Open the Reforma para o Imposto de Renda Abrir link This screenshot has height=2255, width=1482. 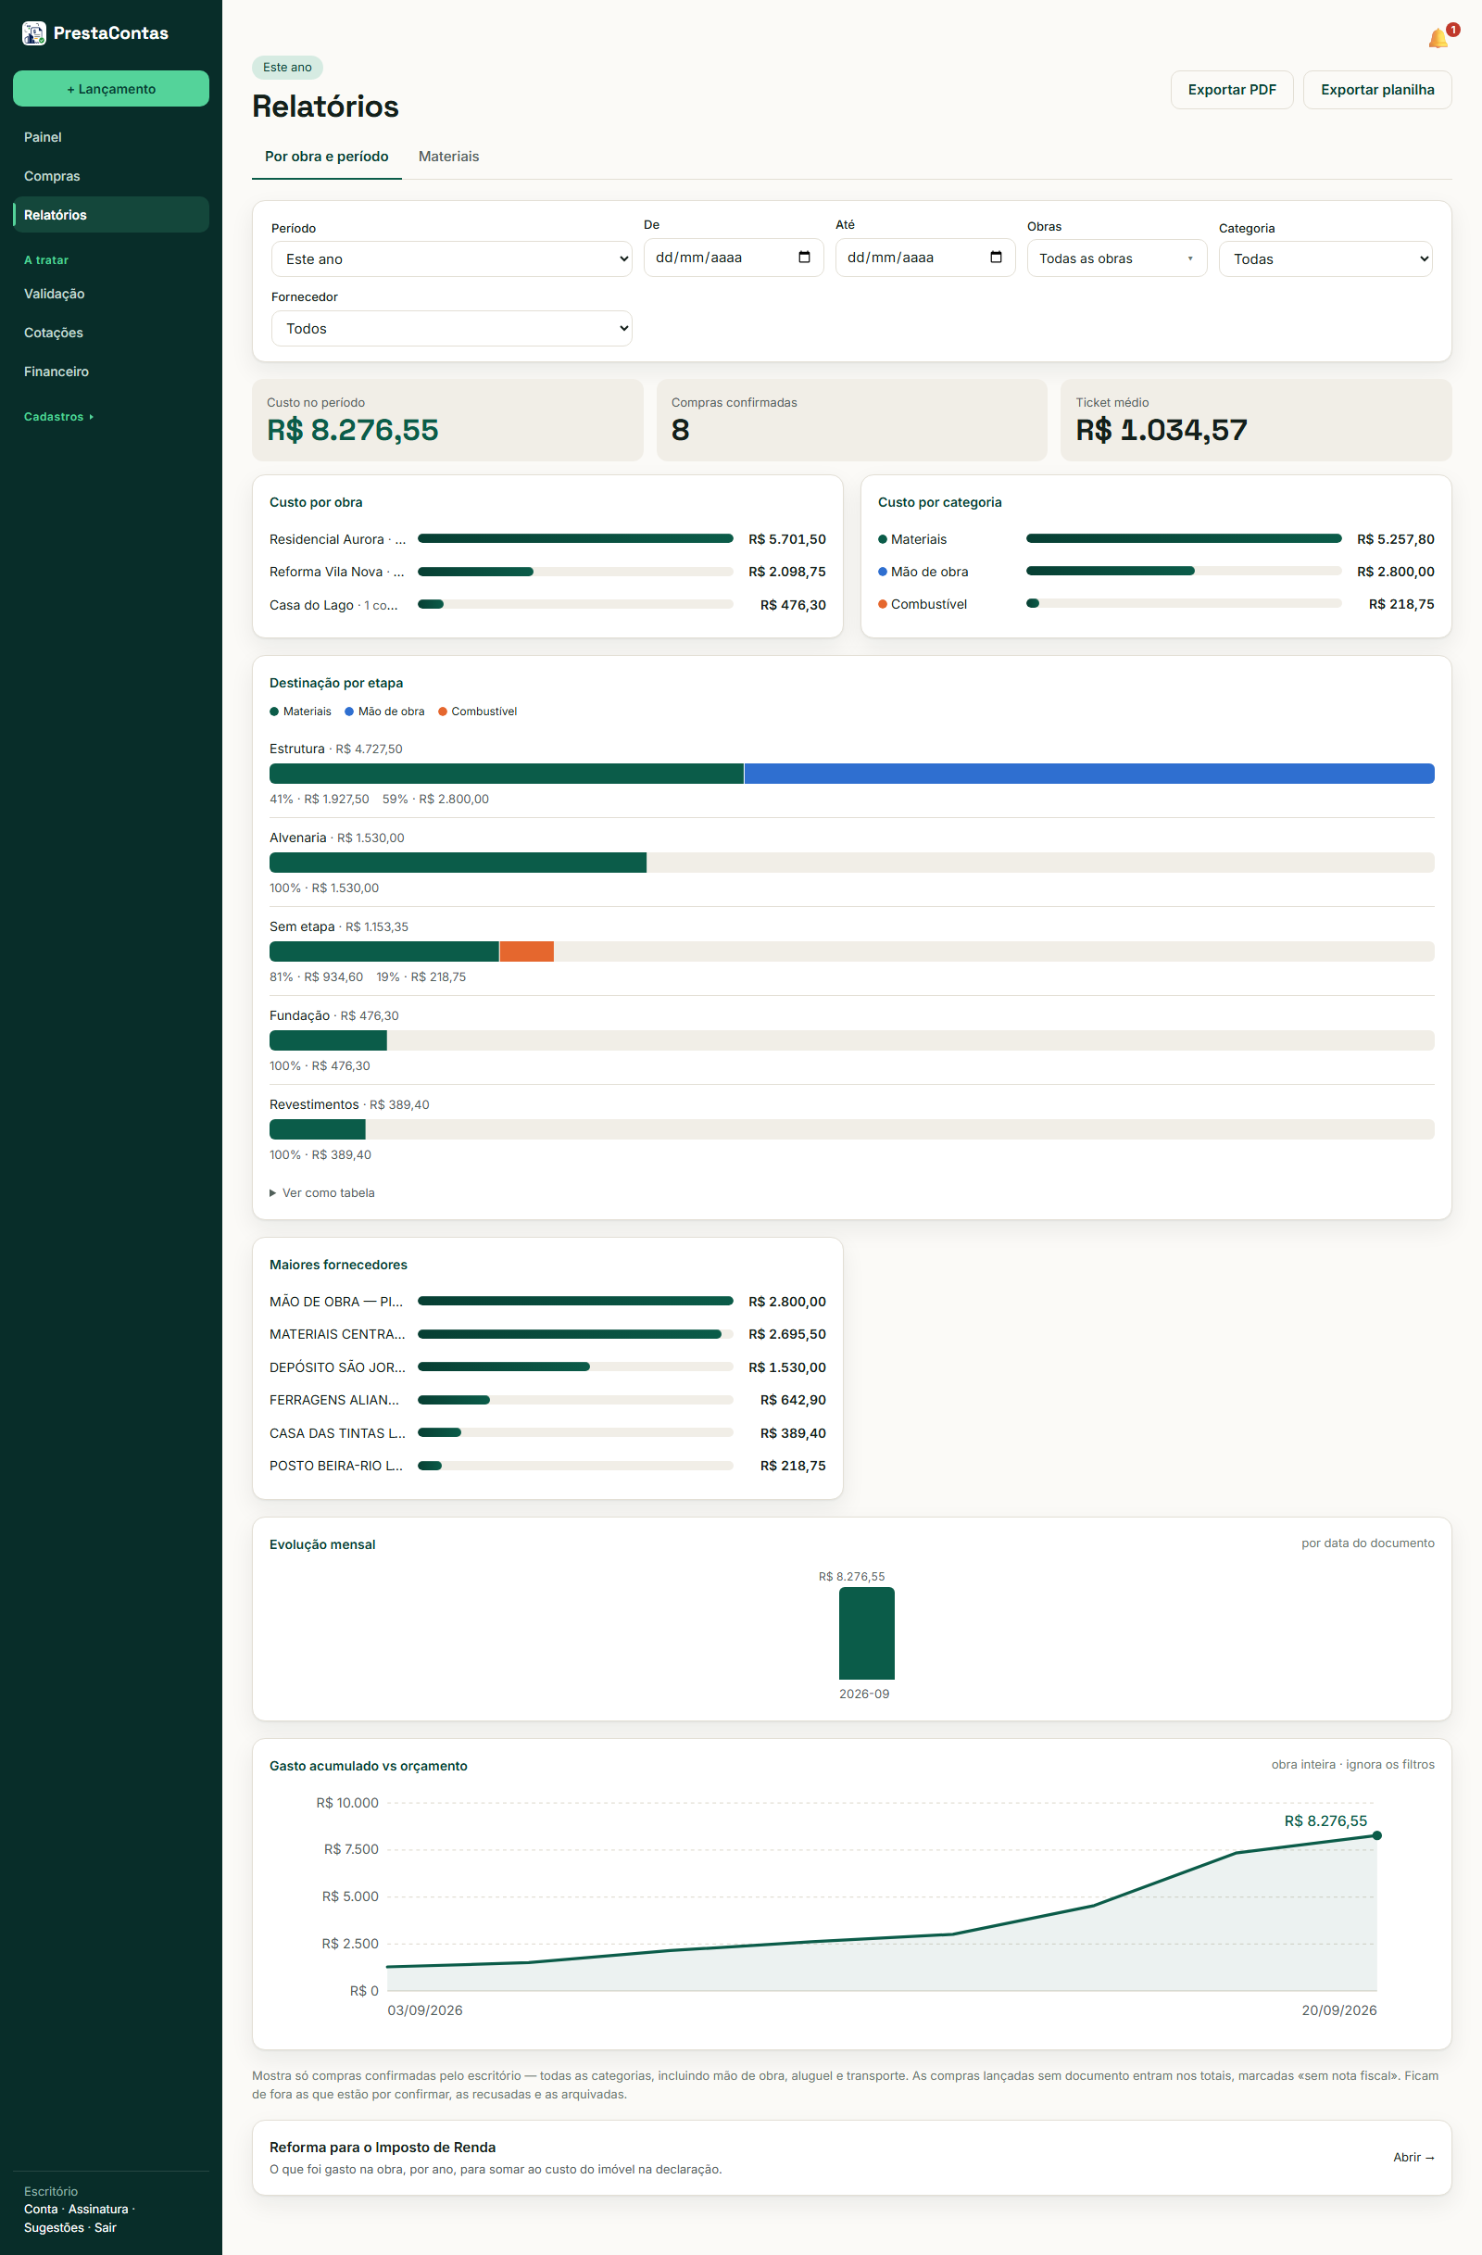[1413, 2158]
